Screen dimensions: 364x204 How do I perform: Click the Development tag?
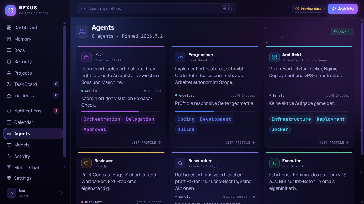pyautogui.click(x=216, y=119)
